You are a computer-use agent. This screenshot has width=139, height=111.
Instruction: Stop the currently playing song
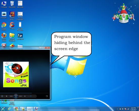point(7,96)
